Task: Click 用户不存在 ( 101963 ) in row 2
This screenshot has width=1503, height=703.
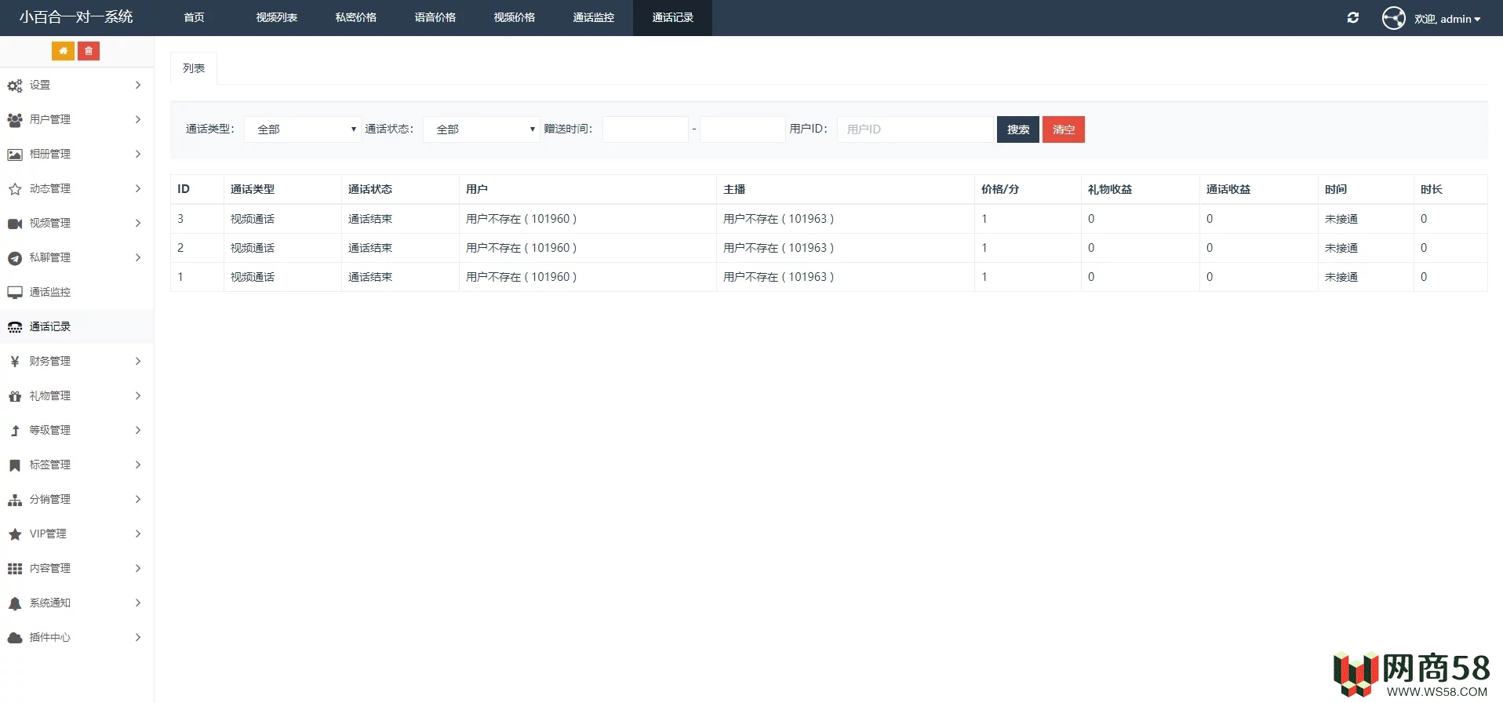Action: pos(778,248)
